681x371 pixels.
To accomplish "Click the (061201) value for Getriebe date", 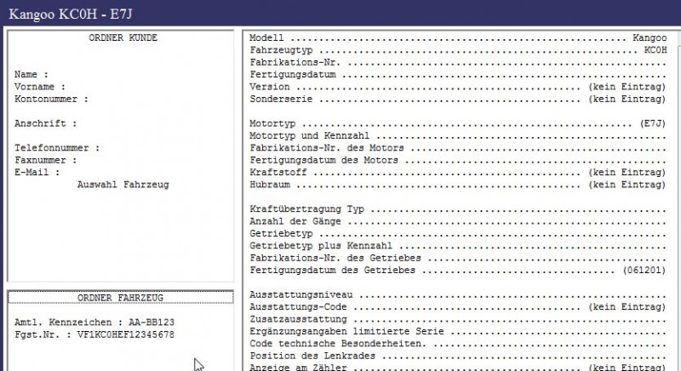I will [644, 270].
